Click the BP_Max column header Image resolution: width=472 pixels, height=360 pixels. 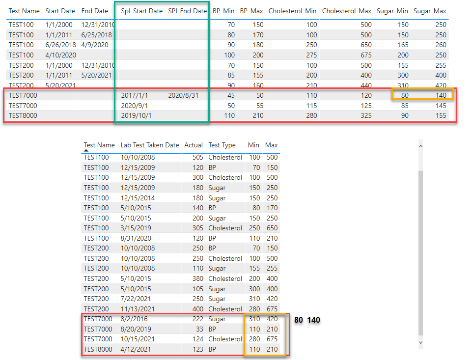pos(251,11)
